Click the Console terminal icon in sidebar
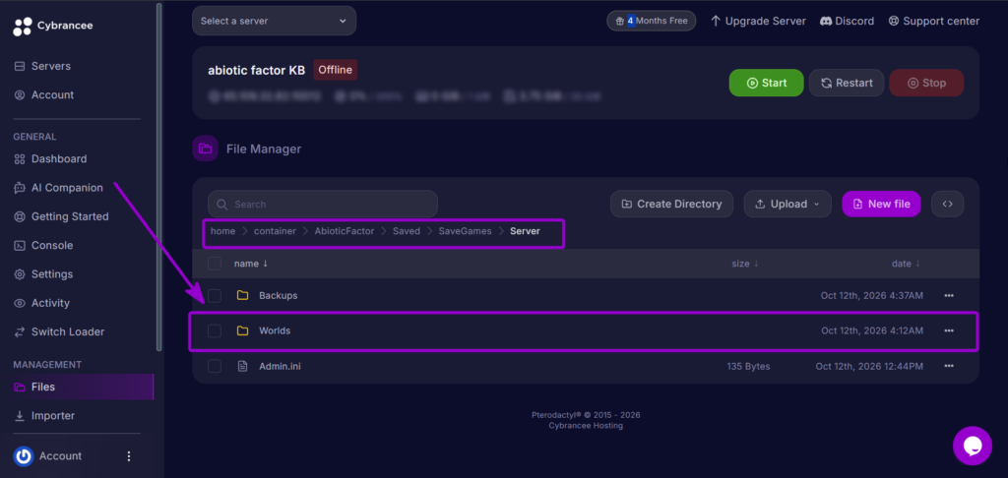This screenshot has height=478, width=1008. 20,246
